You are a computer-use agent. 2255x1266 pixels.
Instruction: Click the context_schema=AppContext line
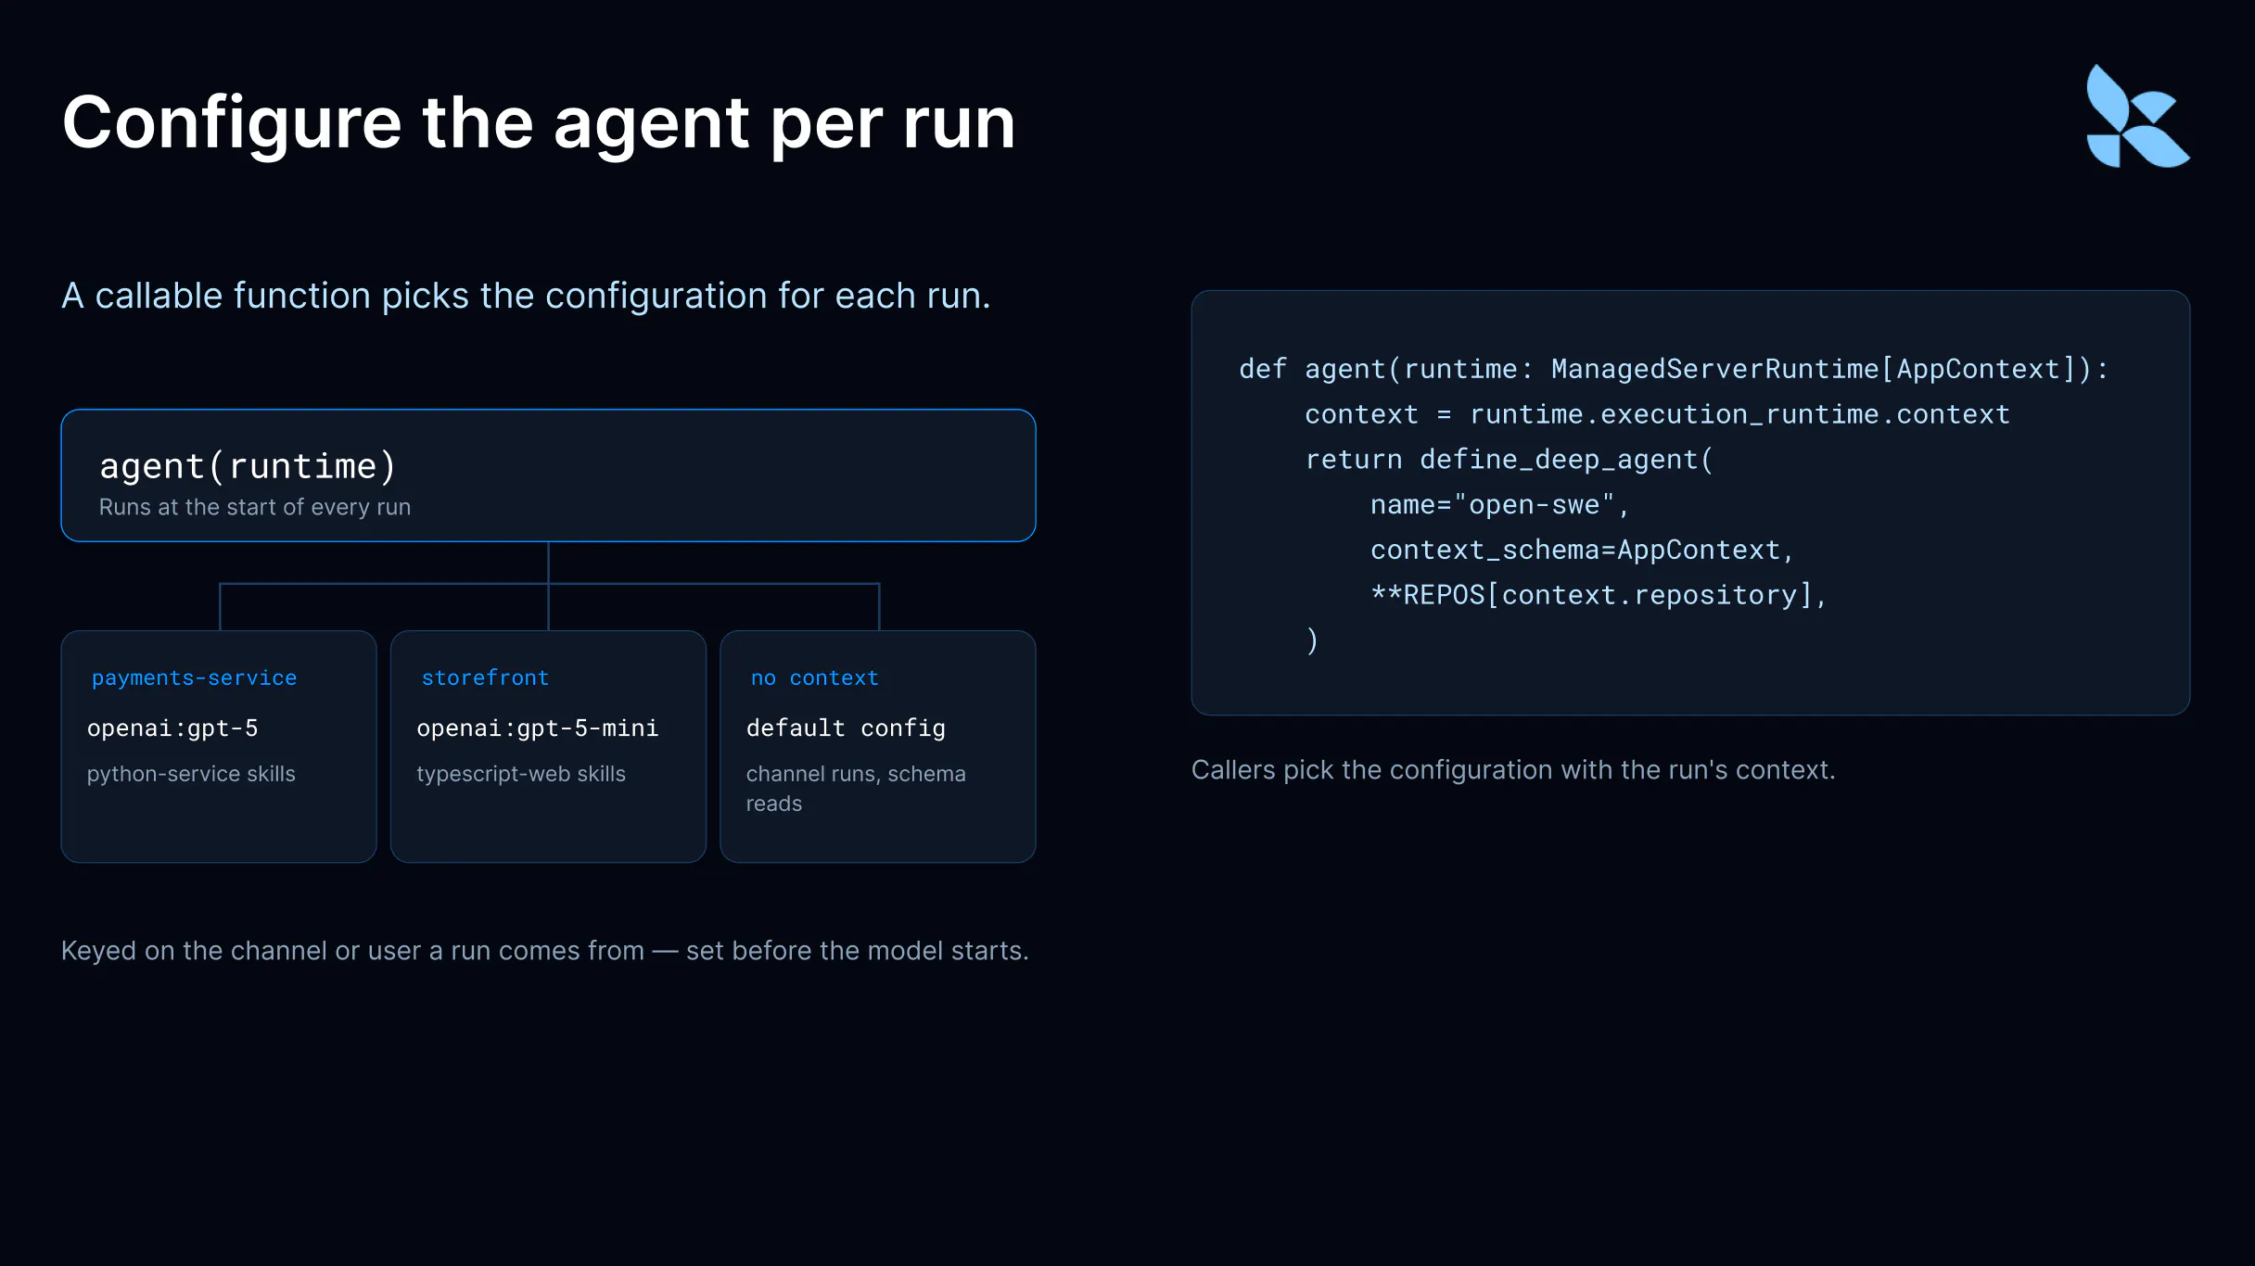1582,551
